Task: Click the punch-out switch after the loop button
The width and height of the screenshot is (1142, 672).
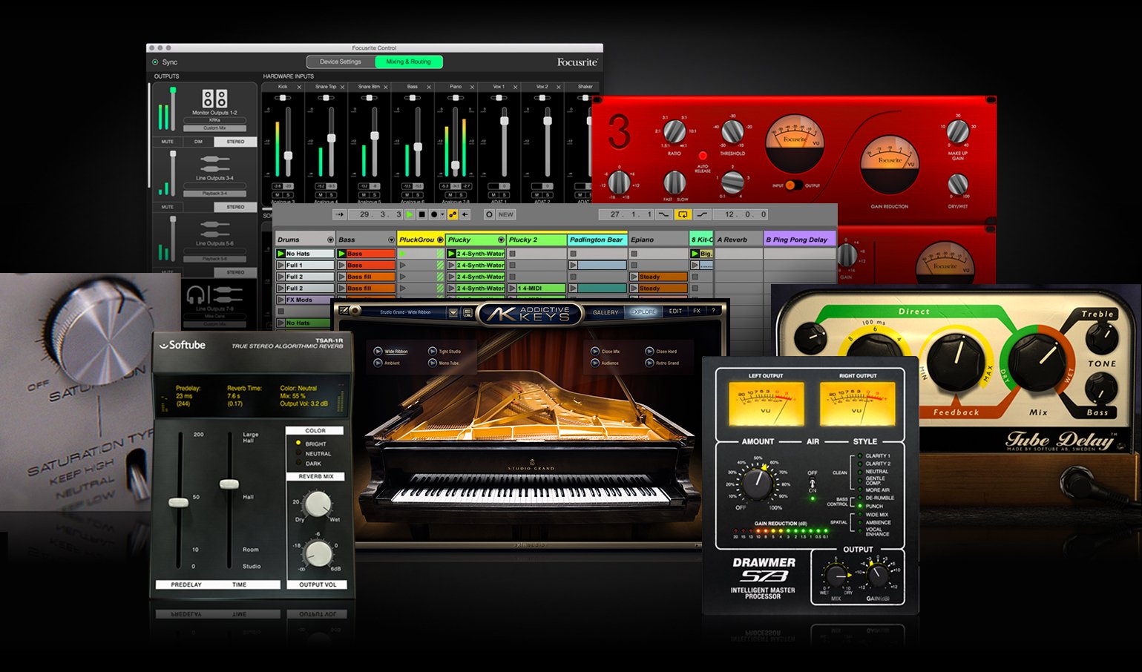Action: 702,214
